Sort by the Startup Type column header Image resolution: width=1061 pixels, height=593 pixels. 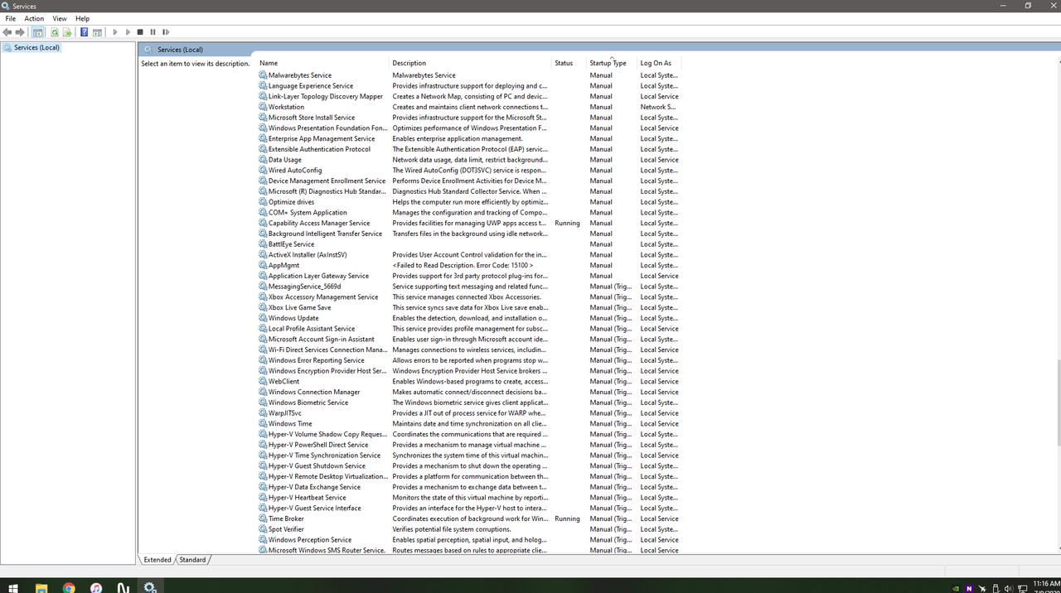point(612,63)
